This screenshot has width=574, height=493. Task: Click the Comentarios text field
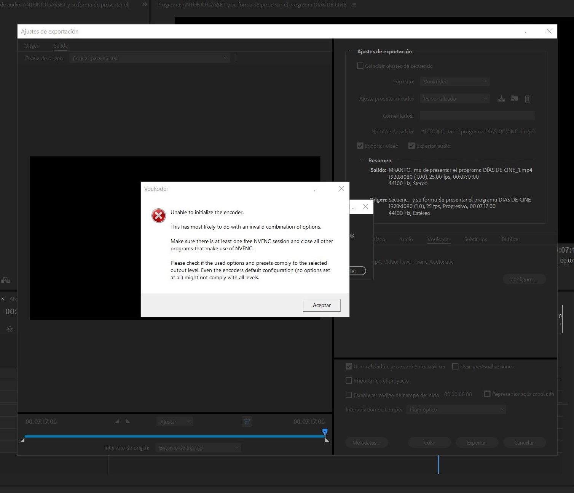pyautogui.click(x=477, y=116)
